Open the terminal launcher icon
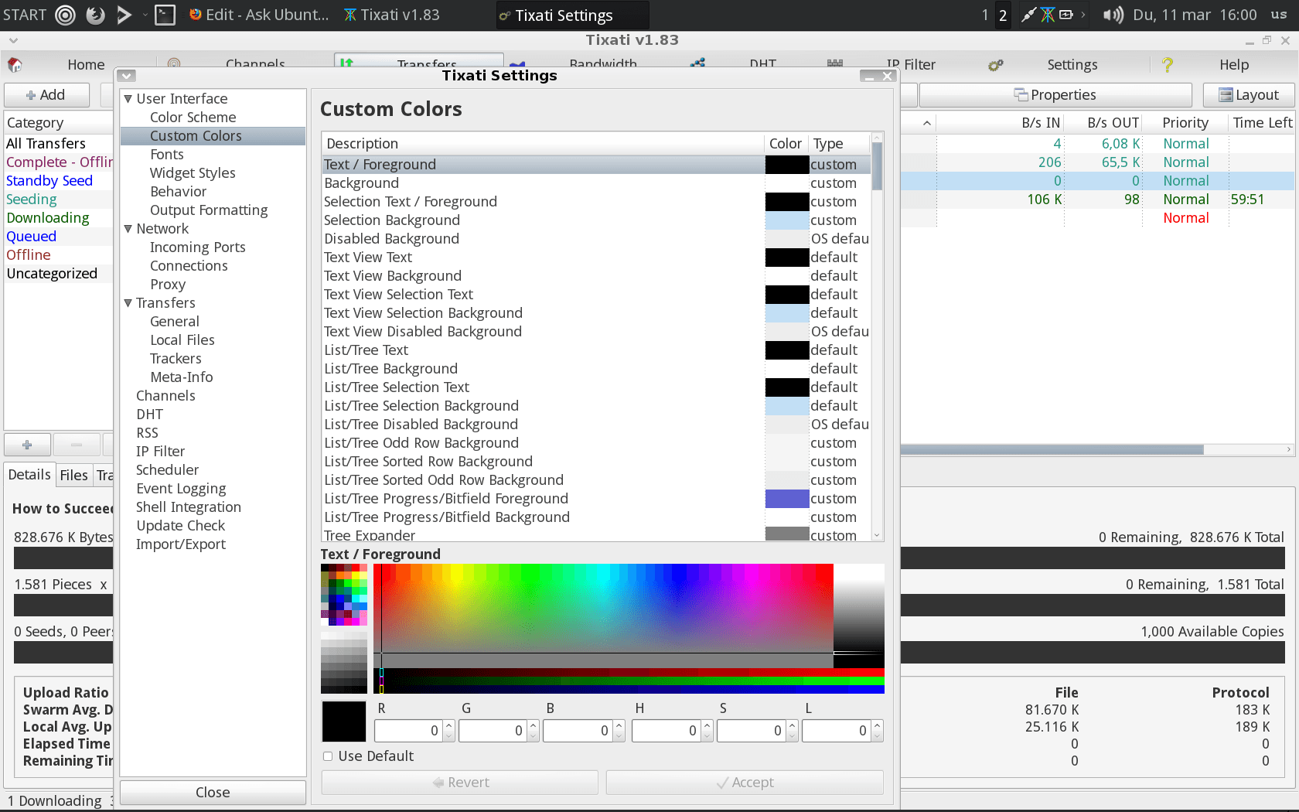 165,15
